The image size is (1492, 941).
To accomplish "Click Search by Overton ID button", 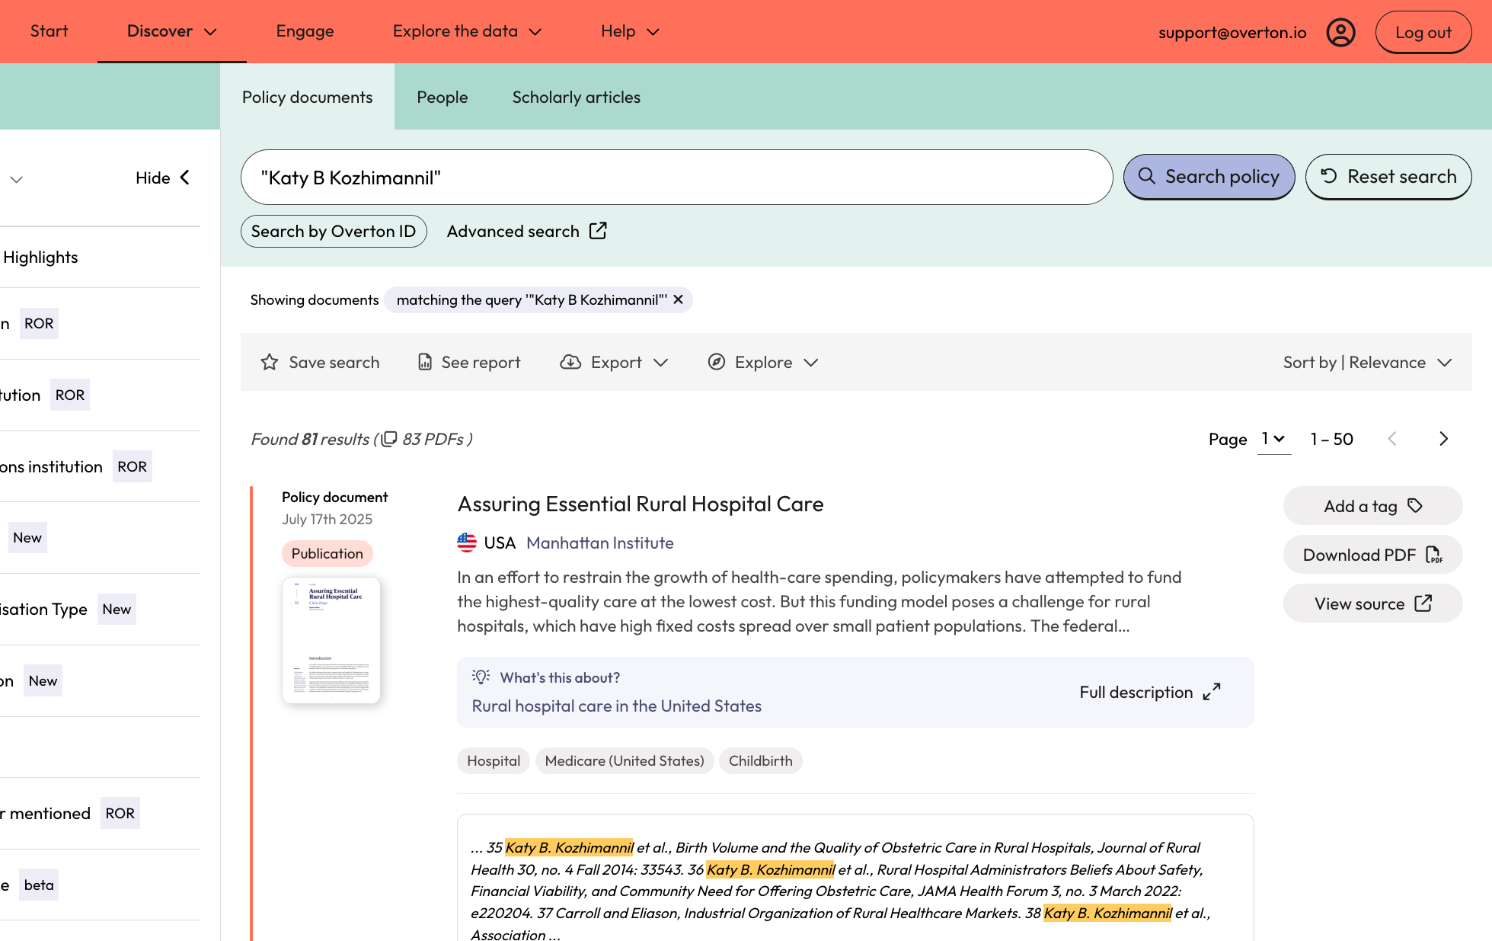I will click(334, 231).
